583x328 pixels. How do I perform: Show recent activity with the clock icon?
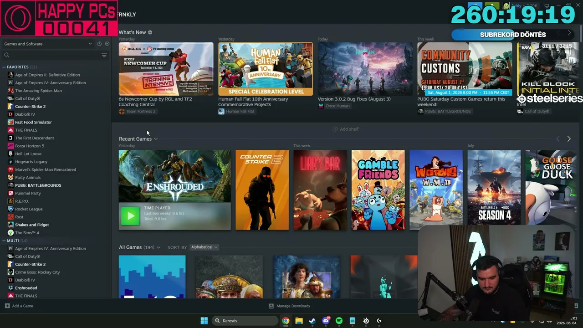[x=99, y=44]
